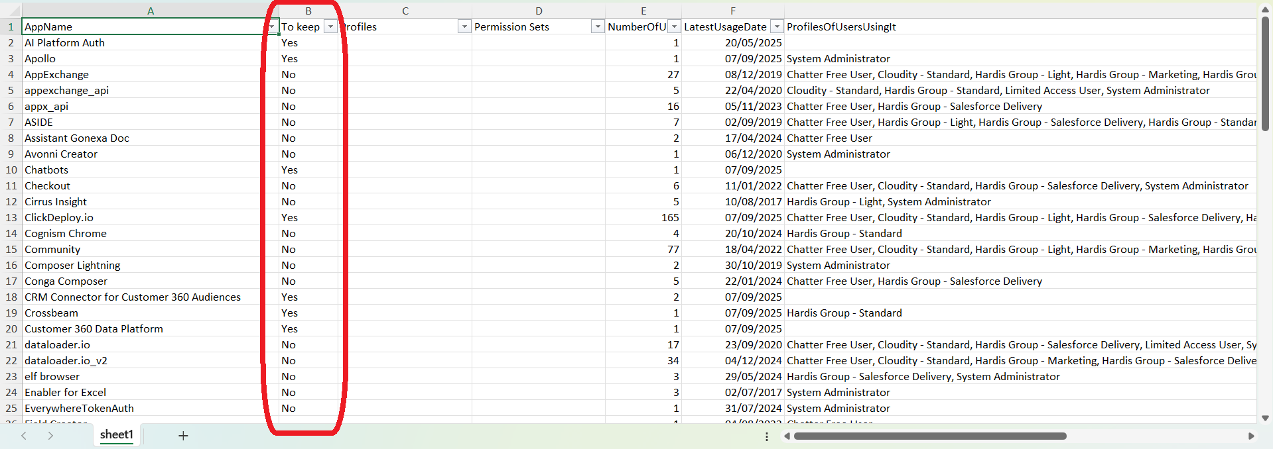Open the Profiles column filter arrow
The width and height of the screenshot is (1273, 449).
pos(464,27)
